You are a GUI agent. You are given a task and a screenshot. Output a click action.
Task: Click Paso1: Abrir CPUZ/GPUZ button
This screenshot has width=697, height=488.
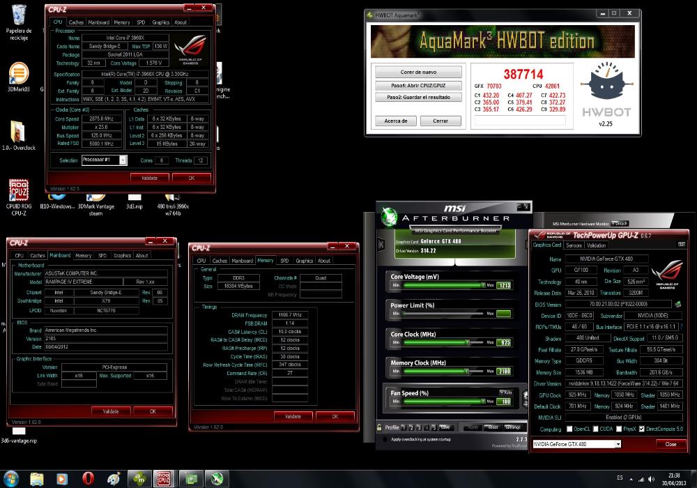418,85
